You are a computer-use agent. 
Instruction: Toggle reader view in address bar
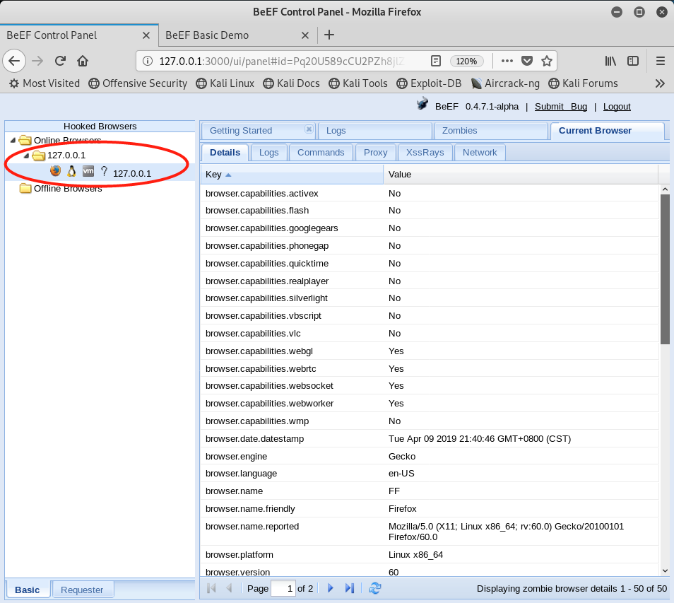pos(435,61)
